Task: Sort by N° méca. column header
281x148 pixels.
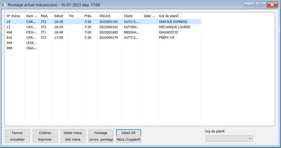Action: point(15,16)
